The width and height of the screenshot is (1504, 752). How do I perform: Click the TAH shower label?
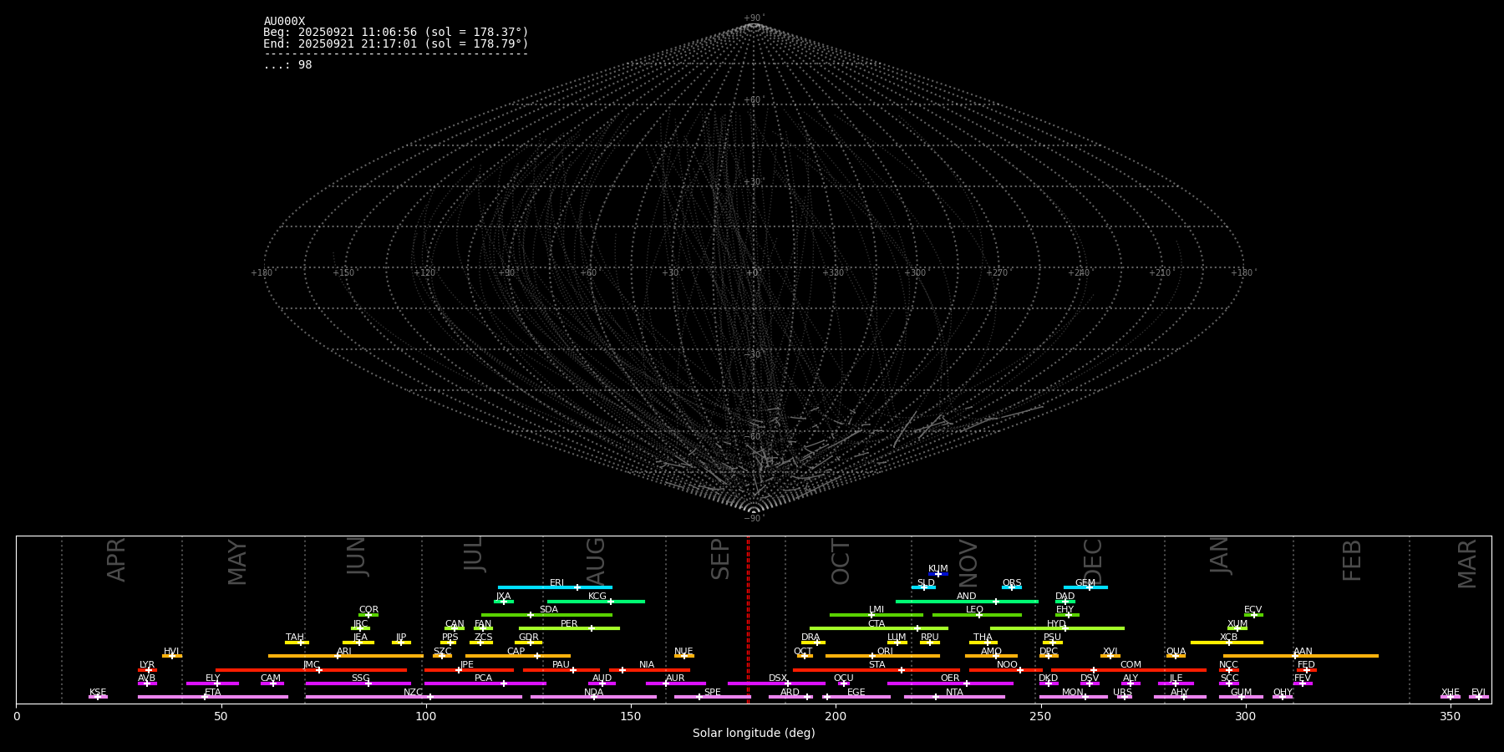(295, 638)
